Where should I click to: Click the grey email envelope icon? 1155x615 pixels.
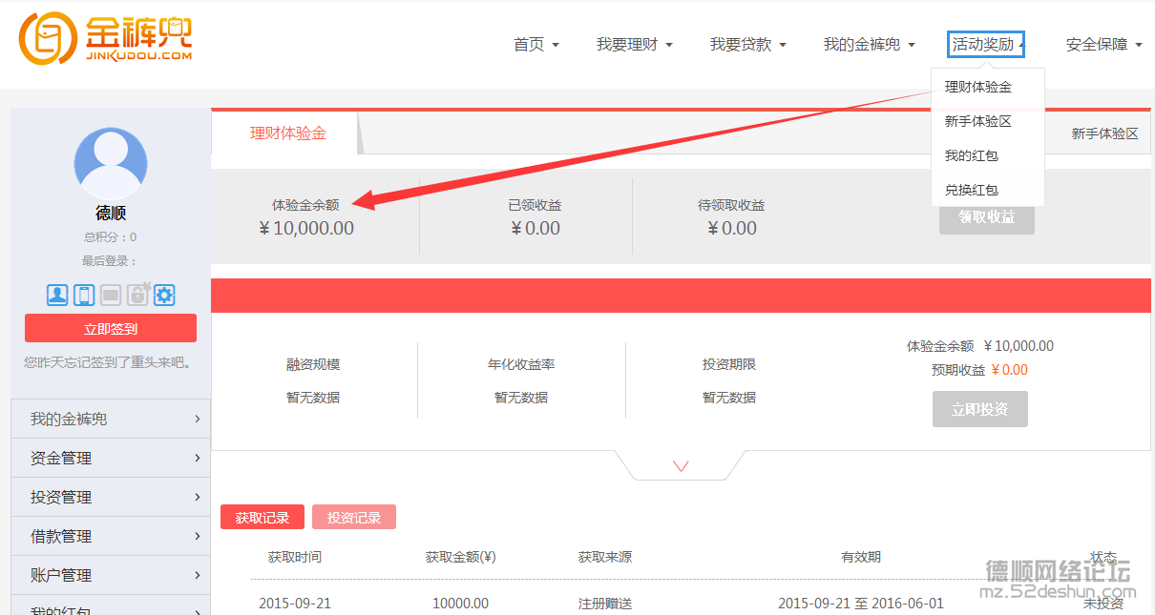111,295
